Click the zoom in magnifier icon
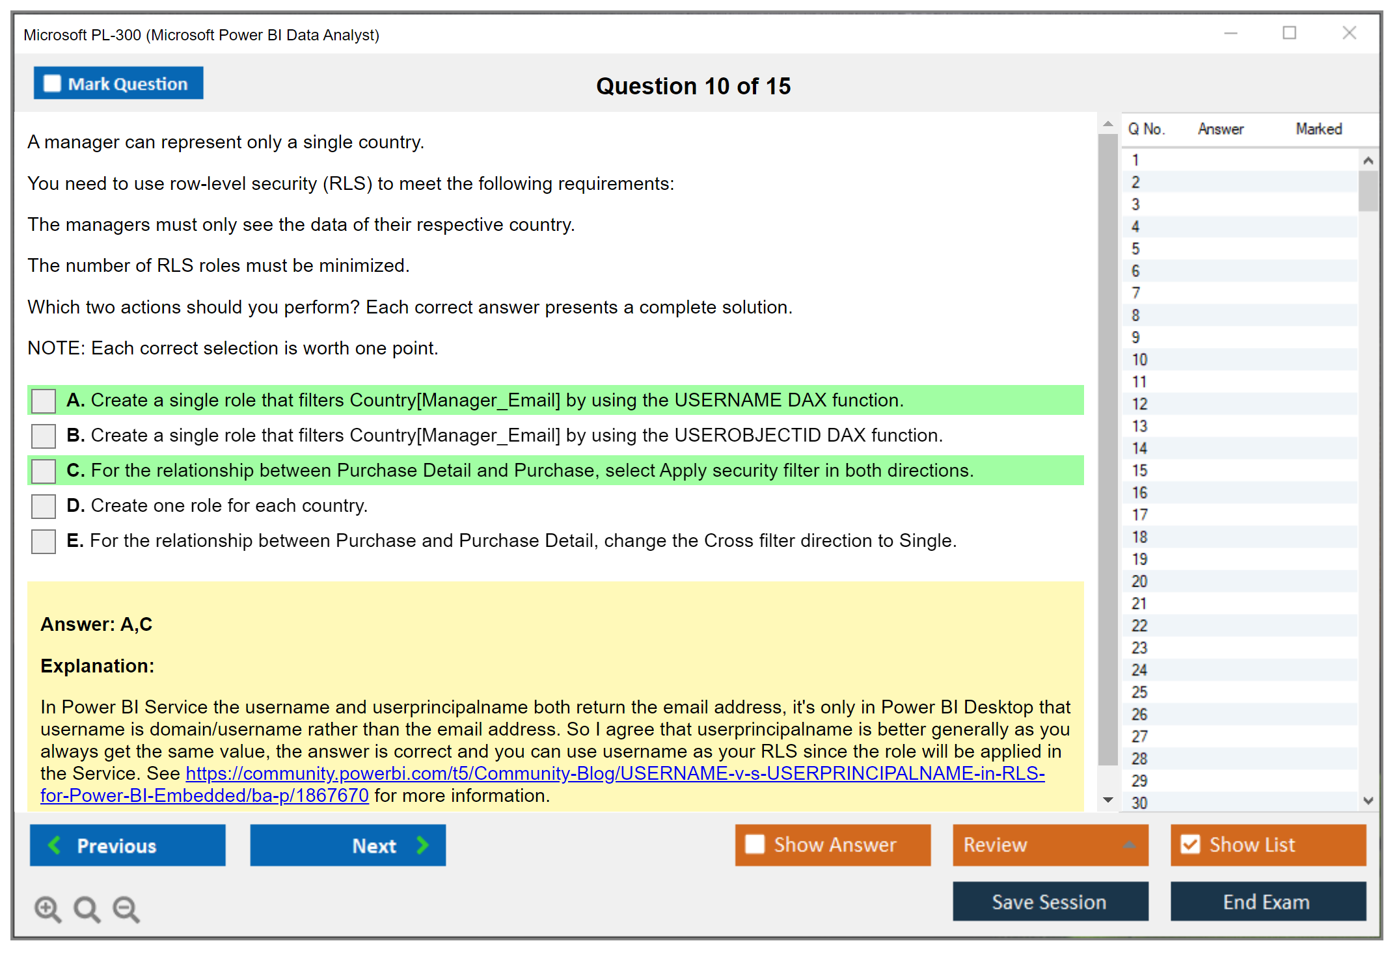Image resolution: width=1399 pixels, height=956 pixels. click(48, 909)
